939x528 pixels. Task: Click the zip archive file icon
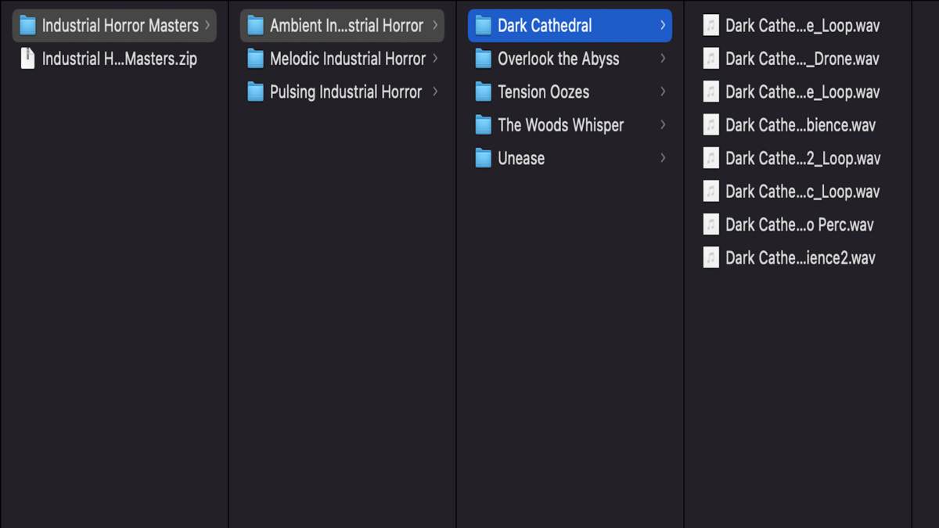point(28,59)
